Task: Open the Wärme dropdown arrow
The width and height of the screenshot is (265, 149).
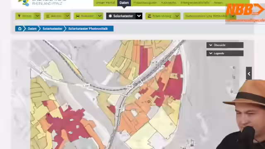Action: pos(67,16)
